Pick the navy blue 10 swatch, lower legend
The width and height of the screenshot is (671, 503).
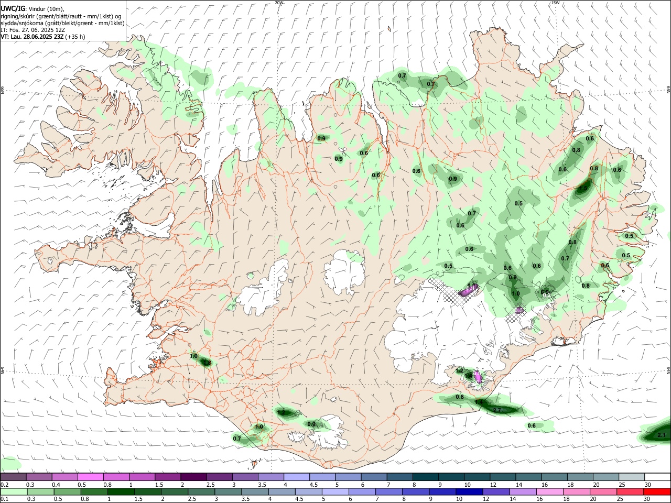[x=469, y=491]
